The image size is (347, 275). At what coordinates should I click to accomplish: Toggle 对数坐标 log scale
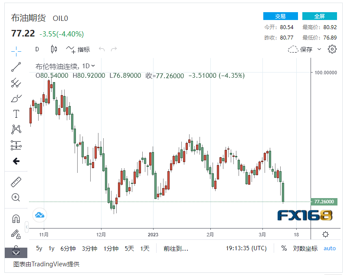click(x=305, y=248)
